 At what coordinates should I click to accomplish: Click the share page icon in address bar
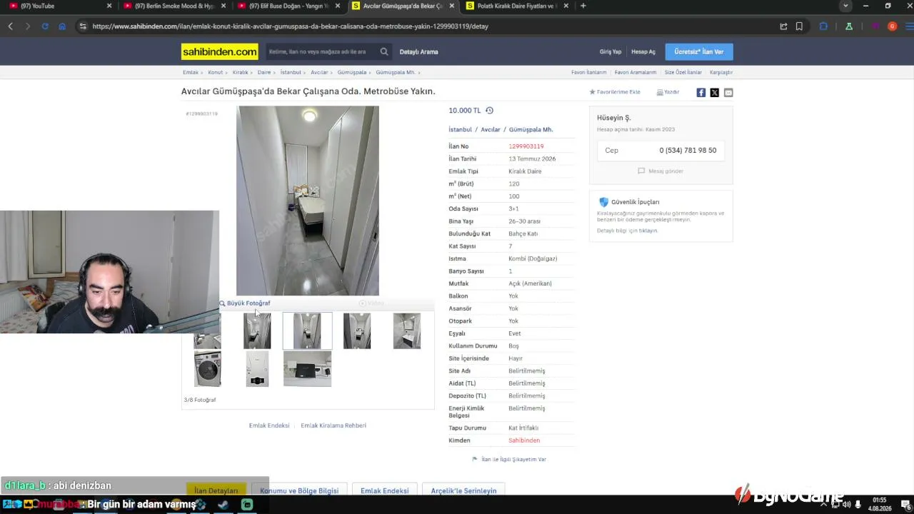(783, 26)
